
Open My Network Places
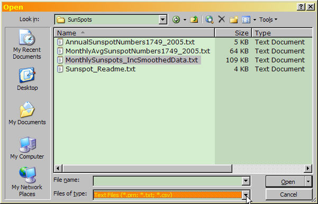(x=27, y=182)
